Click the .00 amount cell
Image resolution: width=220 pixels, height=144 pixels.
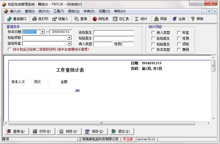(x=64, y=91)
